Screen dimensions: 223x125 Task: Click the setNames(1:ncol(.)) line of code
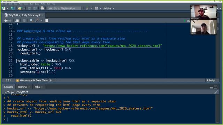38,72
